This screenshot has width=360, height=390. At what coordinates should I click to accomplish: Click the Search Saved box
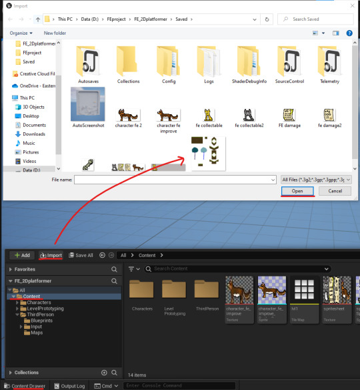click(x=315, y=19)
